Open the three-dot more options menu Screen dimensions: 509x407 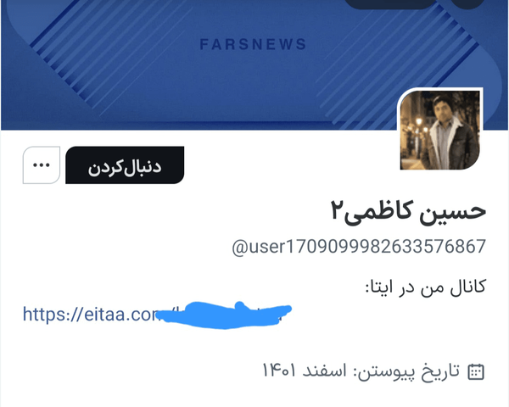click(x=42, y=165)
